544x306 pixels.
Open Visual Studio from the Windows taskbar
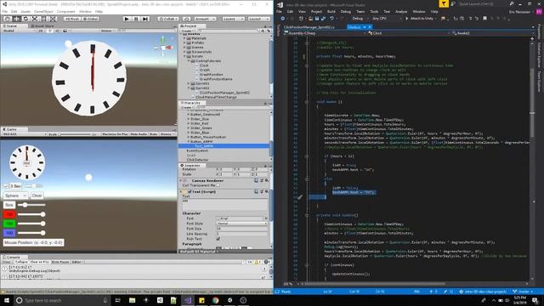point(188,300)
